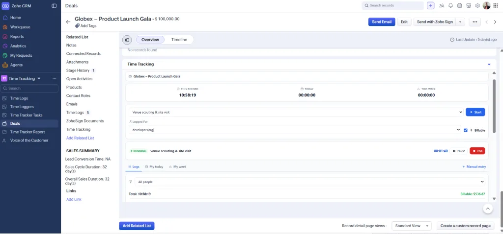Screen dimensions: 503x234
Task: Toggle the related list panel icon
Action: point(127,40)
